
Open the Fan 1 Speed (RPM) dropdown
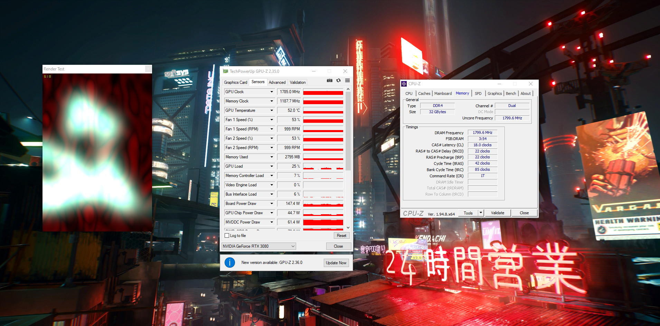272,129
